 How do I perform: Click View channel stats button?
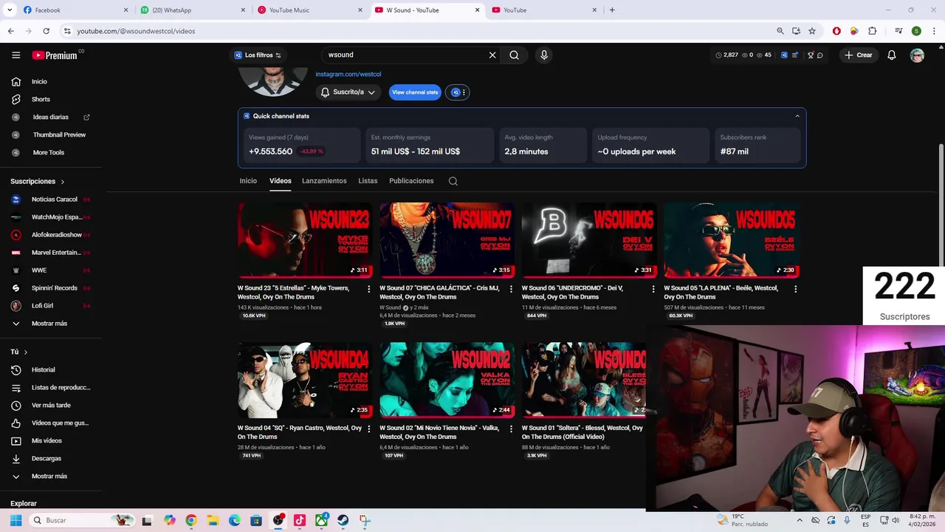click(415, 92)
